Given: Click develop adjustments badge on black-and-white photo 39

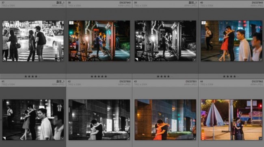Looking at the screenshot, I should (x=194, y=59).
